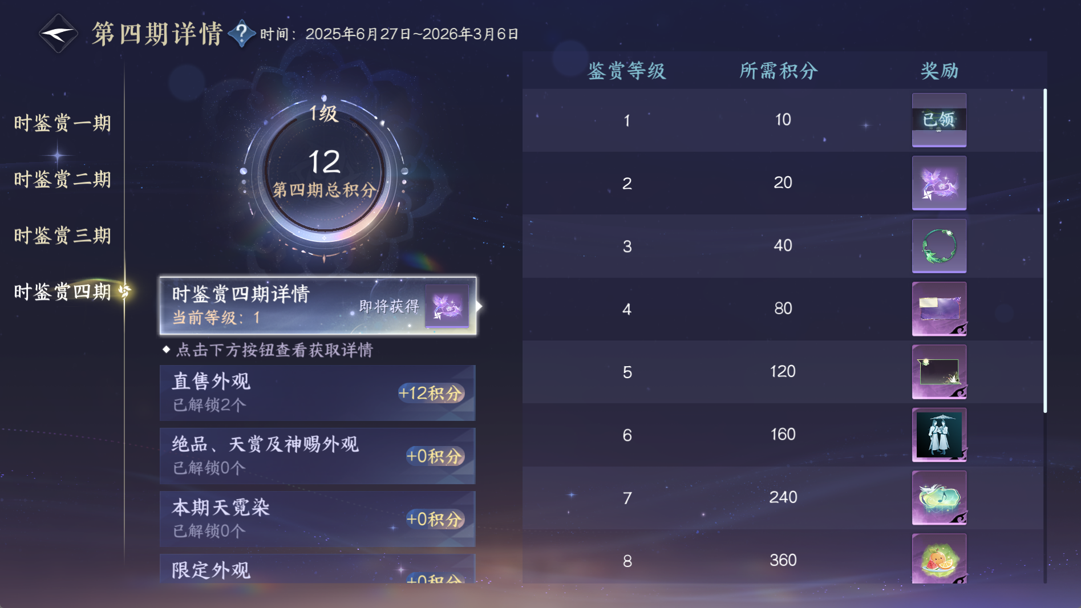Click the level 2 purple blossom reward icon
Viewport: 1081px width, 608px height.
click(x=939, y=183)
